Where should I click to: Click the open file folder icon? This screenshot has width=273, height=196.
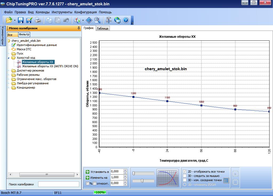[x=9, y=20]
